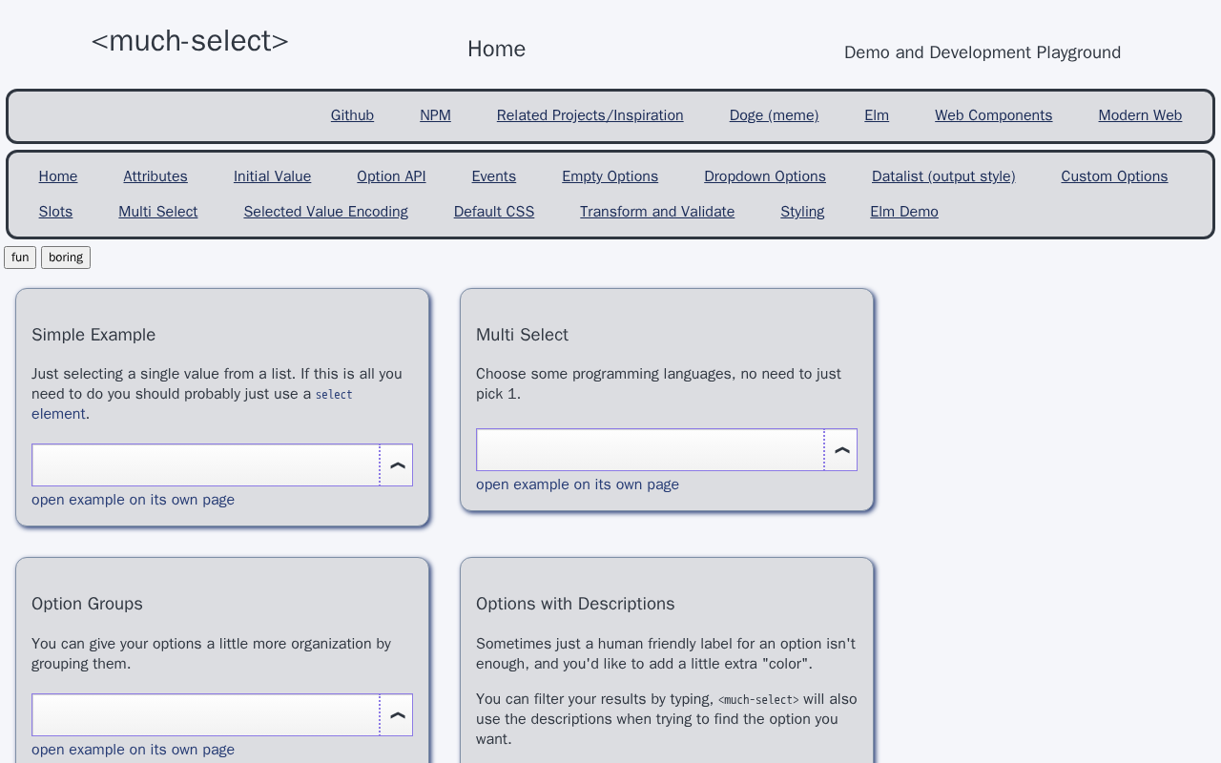Open the Events menu item
The width and height of the screenshot is (1221, 763).
pyautogui.click(x=493, y=176)
